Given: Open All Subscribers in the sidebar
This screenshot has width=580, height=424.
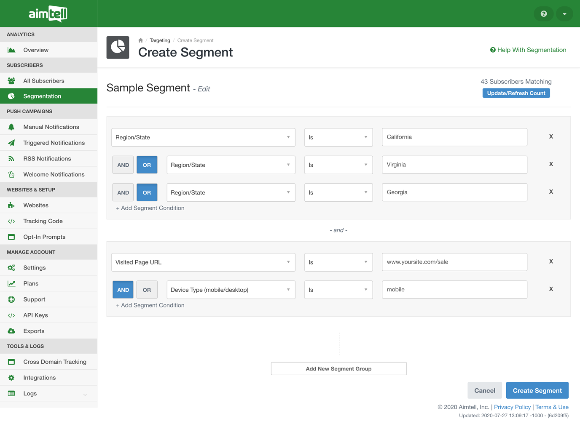Looking at the screenshot, I should point(44,81).
